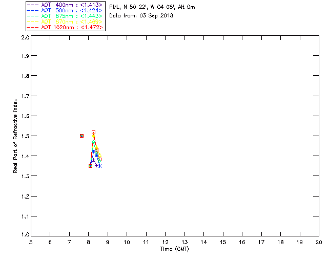Viewport: 328px width, 262px height.
Task: Click the highest red square marker near 1.52
Action: click(93, 132)
